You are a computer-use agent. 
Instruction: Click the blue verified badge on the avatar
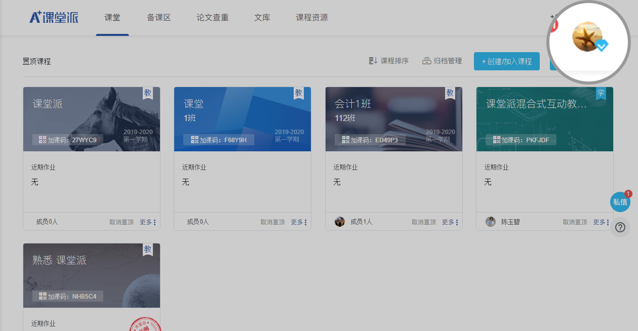(x=602, y=46)
